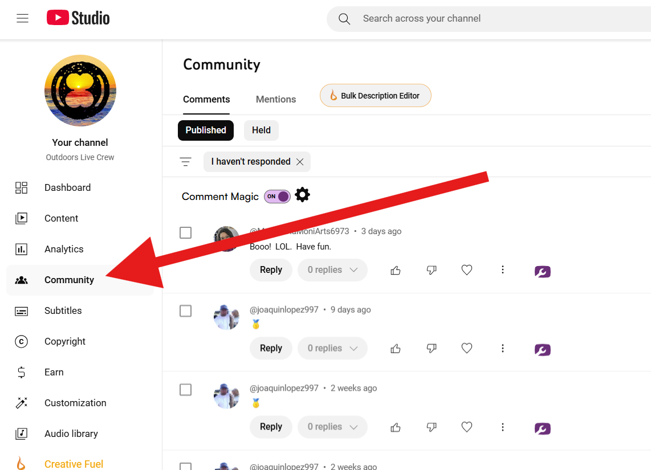651x470 pixels.
Task: Click the YouTube Studio logo
Action: click(78, 18)
